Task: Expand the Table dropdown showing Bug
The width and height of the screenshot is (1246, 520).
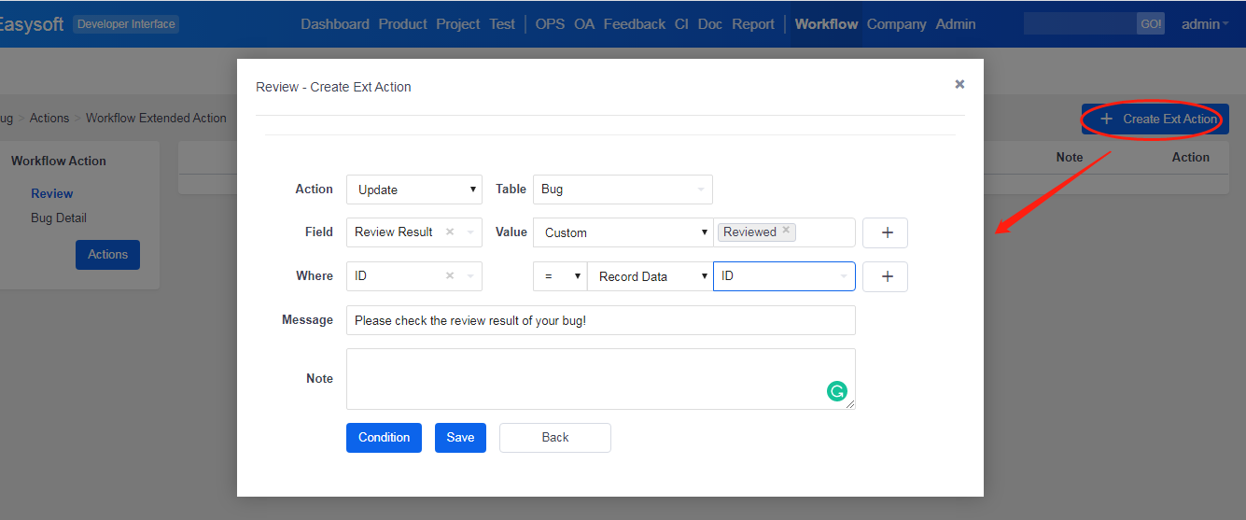Action: click(x=623, y=190)
